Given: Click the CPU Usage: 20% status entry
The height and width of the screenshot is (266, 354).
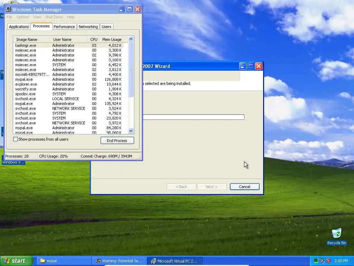Looking at the screenshot, I should (58, 156).
